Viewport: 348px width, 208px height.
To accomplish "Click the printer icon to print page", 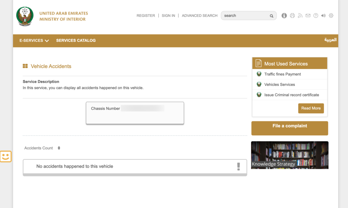I will pos(292,16).
